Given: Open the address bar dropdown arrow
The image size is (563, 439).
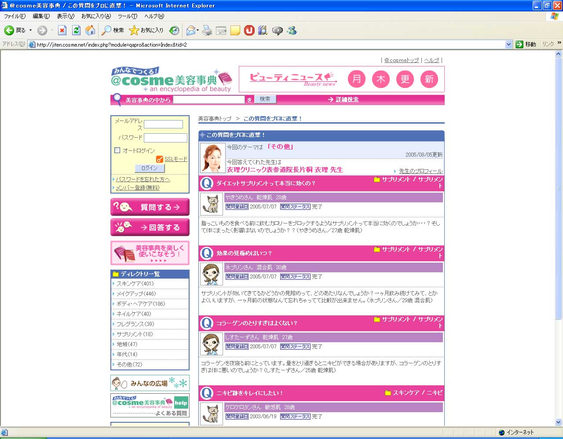Looking at the screenshot, I should point(508,44).
